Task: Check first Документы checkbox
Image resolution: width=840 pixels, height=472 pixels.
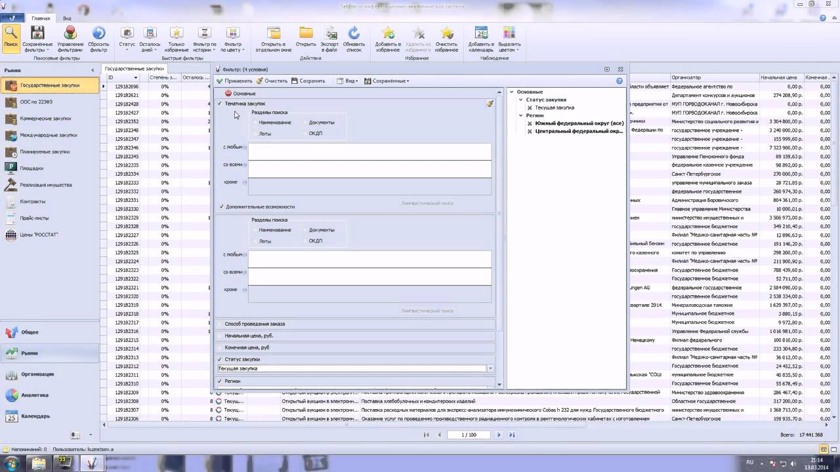Action: point(304,123)
